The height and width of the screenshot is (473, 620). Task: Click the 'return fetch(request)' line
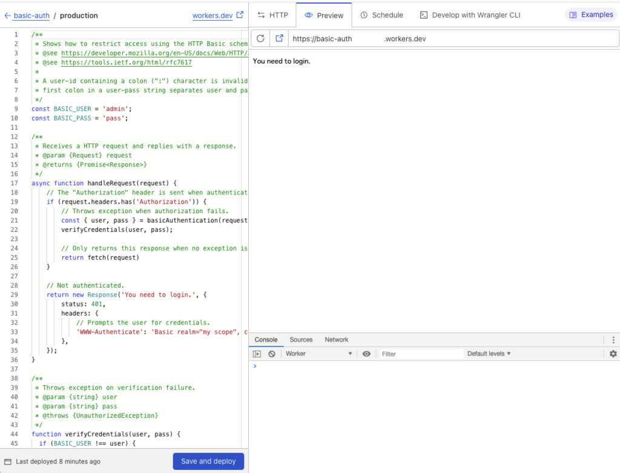coord(101,257)
